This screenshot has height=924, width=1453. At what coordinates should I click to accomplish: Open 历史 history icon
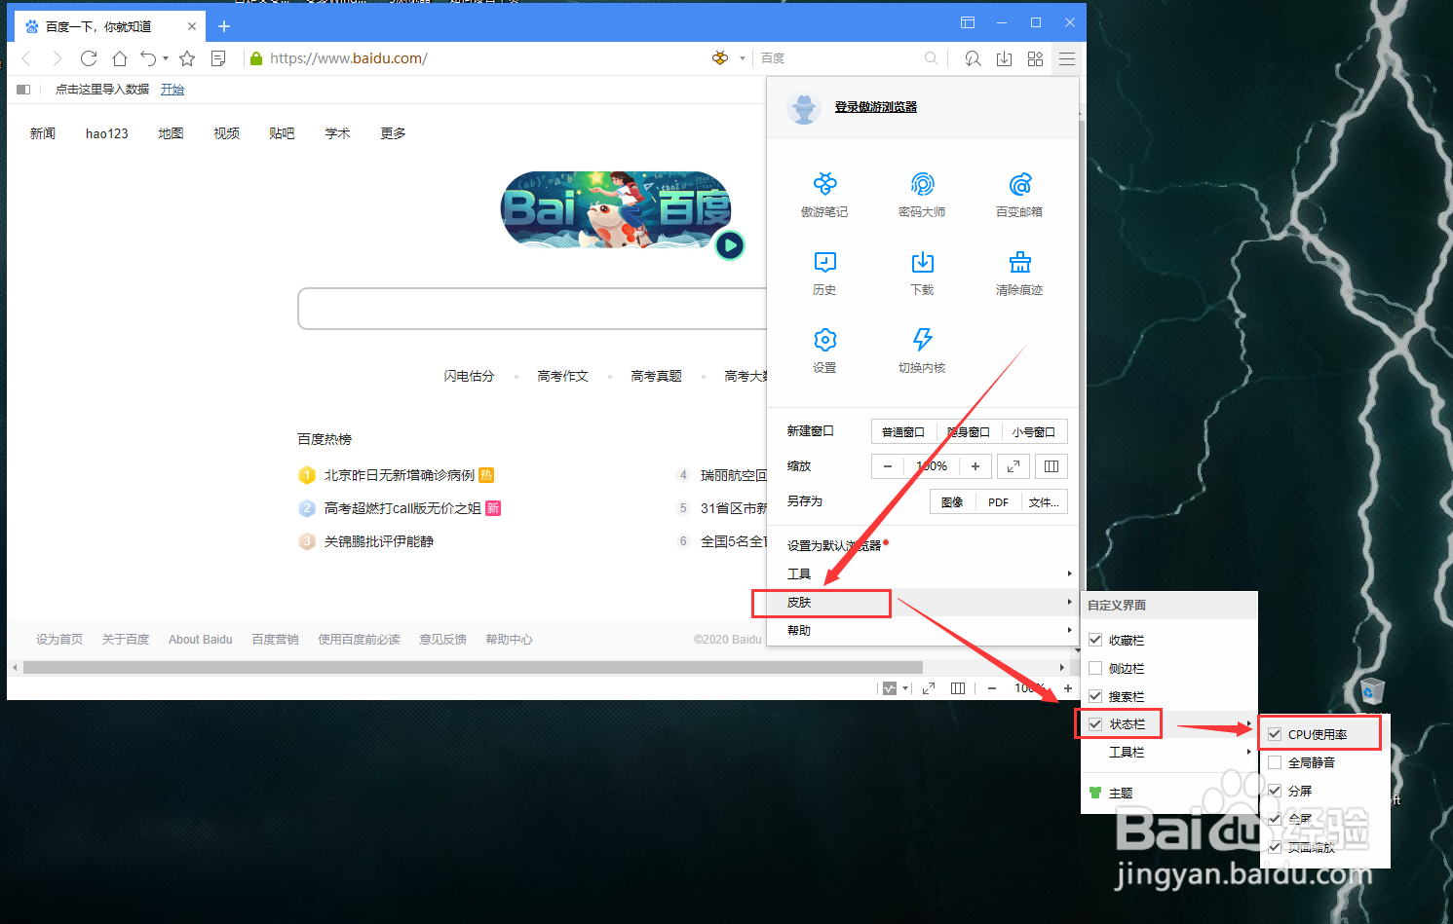(824, 262)
